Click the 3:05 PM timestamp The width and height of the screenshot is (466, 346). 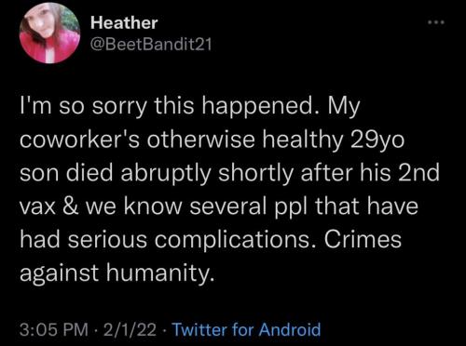pyautogui.click(x=54, y=329)
